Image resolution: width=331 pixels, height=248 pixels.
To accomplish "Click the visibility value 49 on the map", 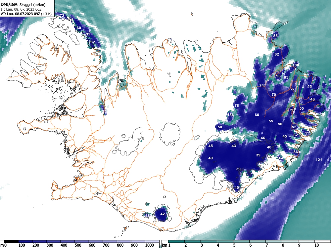I will pyautogui.click(x=211, y=158).
